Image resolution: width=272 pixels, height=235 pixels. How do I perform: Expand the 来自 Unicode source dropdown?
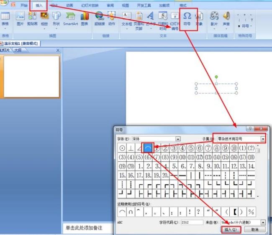point(263,222)
